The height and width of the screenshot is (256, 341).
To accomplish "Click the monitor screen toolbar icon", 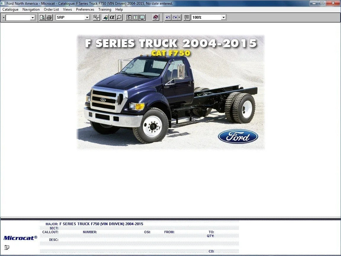I will (142, 17).
